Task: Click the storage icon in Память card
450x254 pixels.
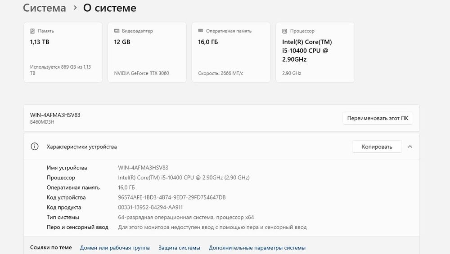Action: click(32, 31)
